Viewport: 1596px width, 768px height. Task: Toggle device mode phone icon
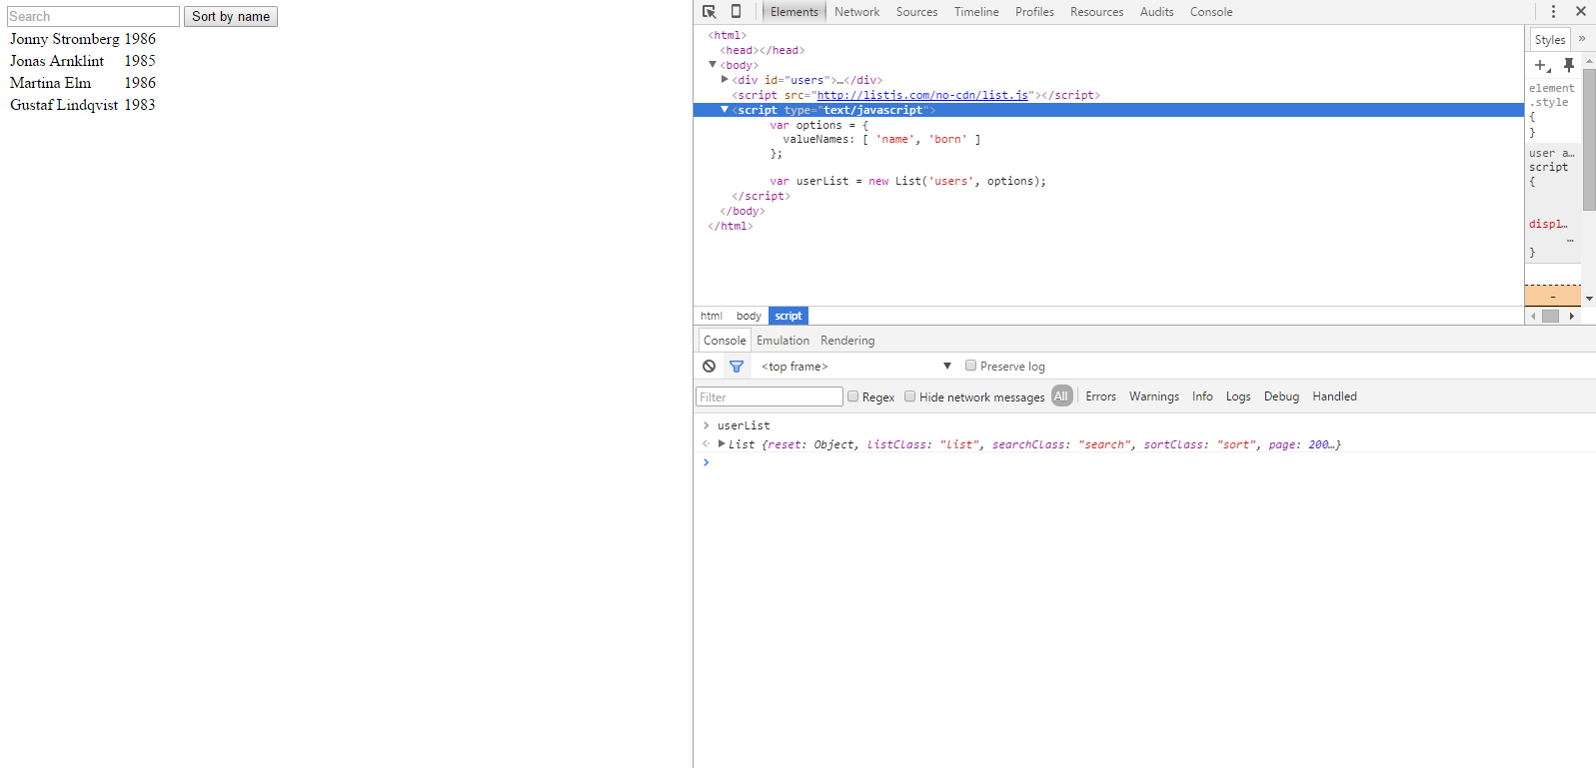click(737, 12)
